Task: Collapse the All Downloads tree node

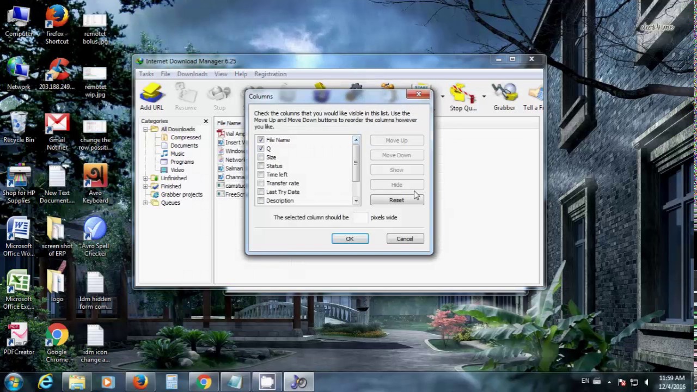Action: click(145, 129)
